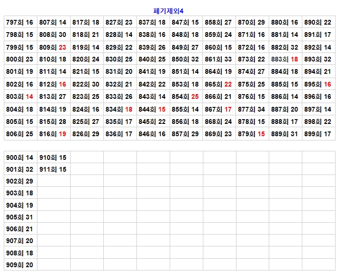Select the 844회 cell with red 15
This screenshot has height=279, width=345.
[152, 109]
